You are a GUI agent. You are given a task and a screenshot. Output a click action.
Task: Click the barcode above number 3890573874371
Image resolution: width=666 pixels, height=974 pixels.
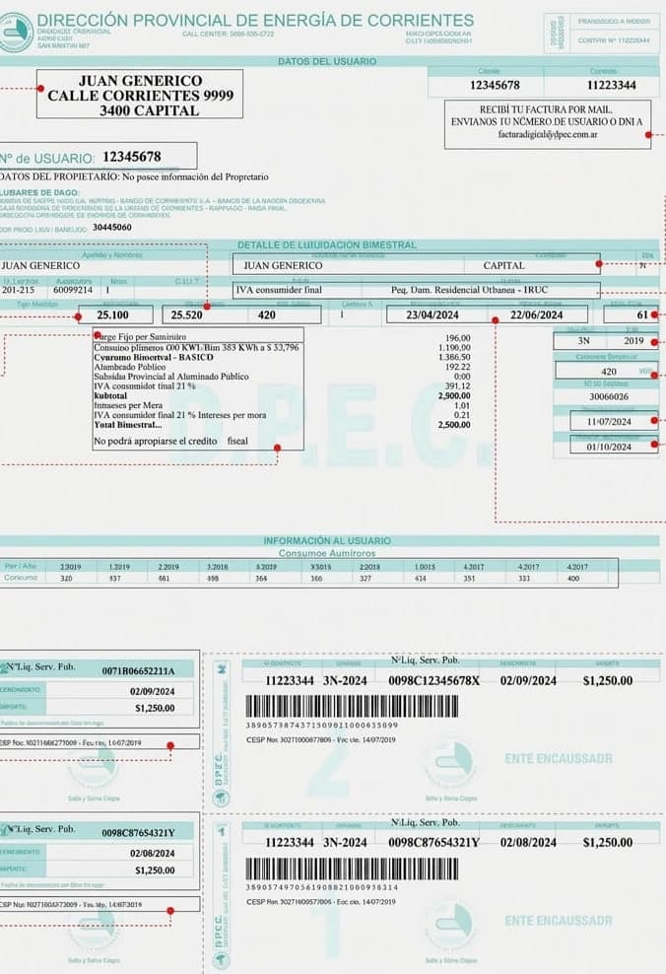tap(352, 707)
